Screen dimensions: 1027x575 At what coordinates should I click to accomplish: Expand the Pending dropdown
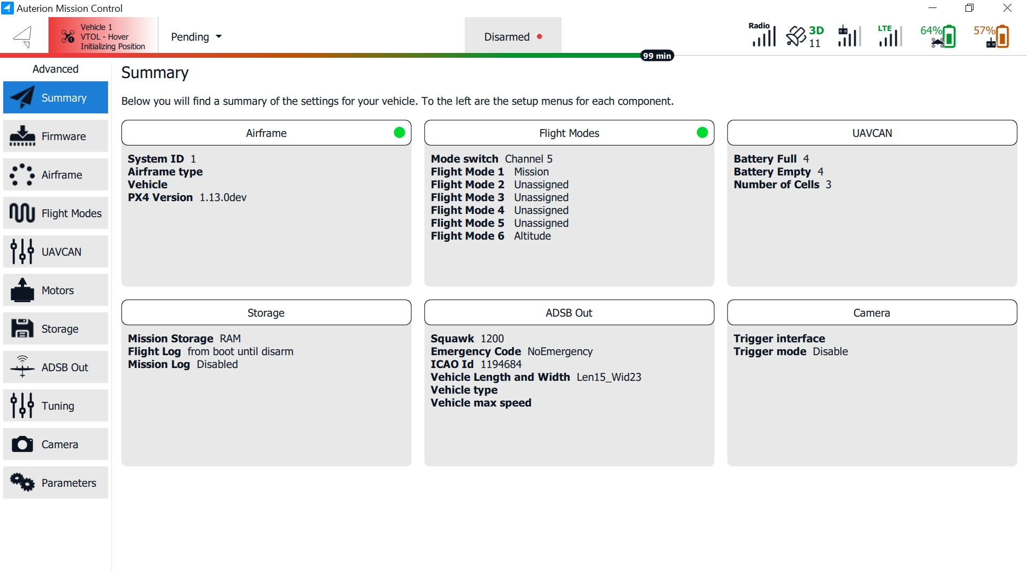(x=196, y=37)
